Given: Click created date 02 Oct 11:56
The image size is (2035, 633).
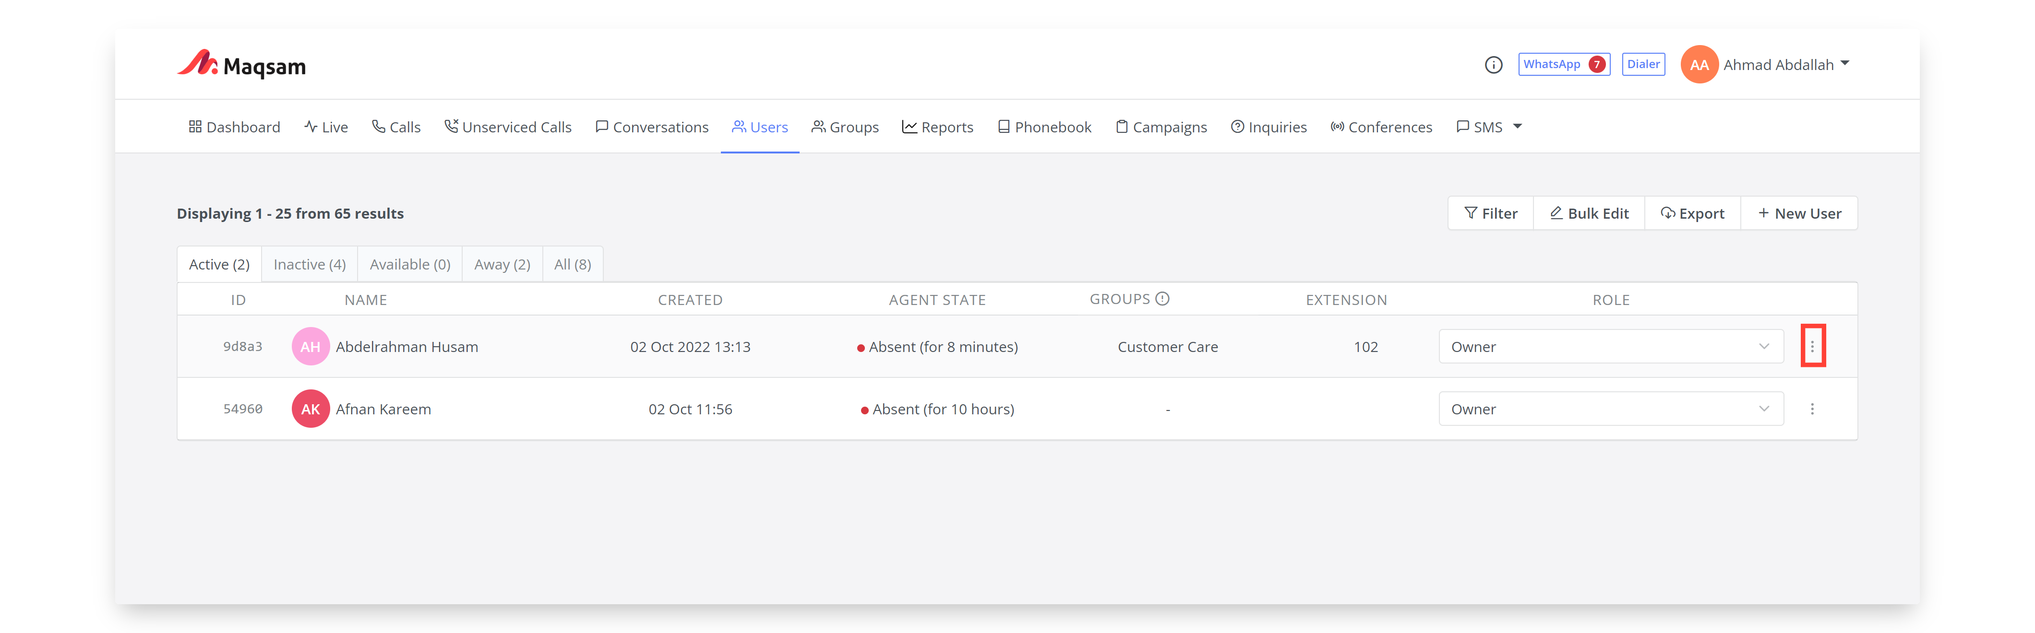Looking at the screenshot, I should (691, 409).
